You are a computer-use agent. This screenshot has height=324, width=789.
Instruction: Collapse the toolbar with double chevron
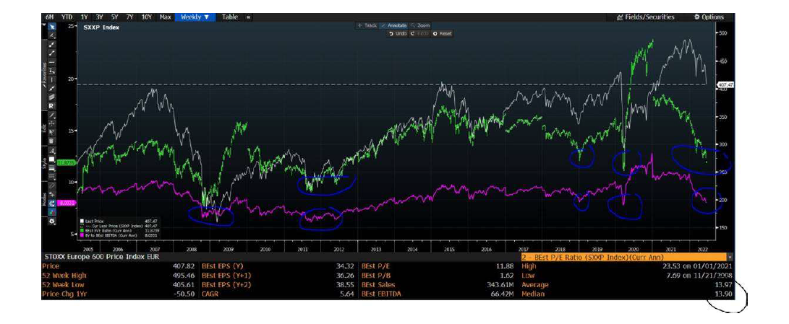(x=249, y=17)
